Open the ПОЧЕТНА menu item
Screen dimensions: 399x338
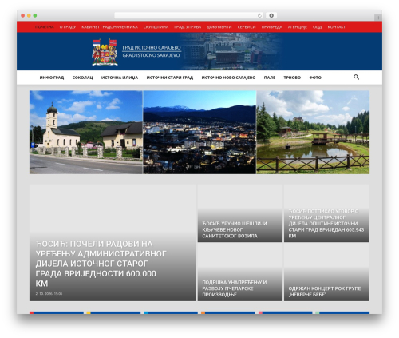pos(45,27)
